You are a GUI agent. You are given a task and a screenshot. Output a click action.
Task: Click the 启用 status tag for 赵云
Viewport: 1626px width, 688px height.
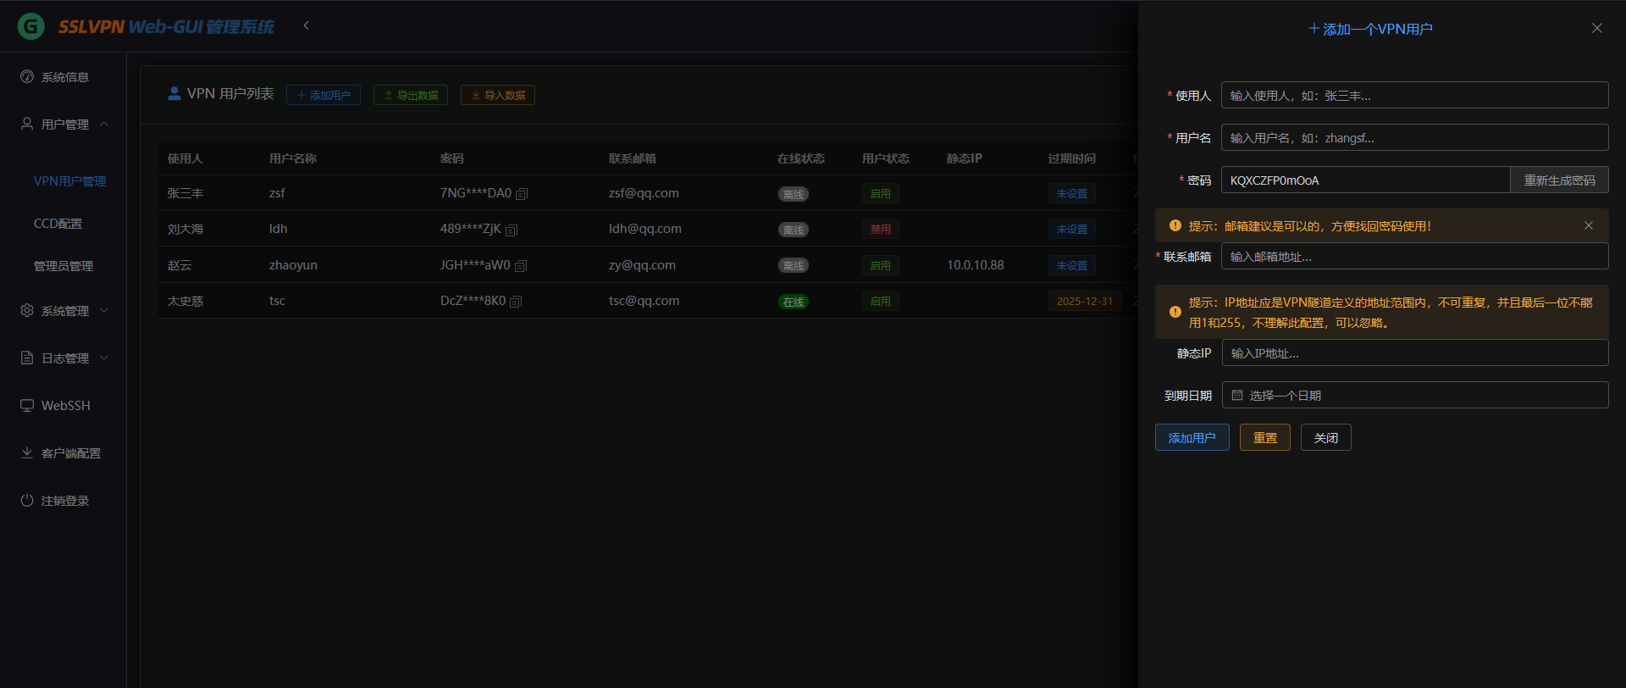coord(881,265)
